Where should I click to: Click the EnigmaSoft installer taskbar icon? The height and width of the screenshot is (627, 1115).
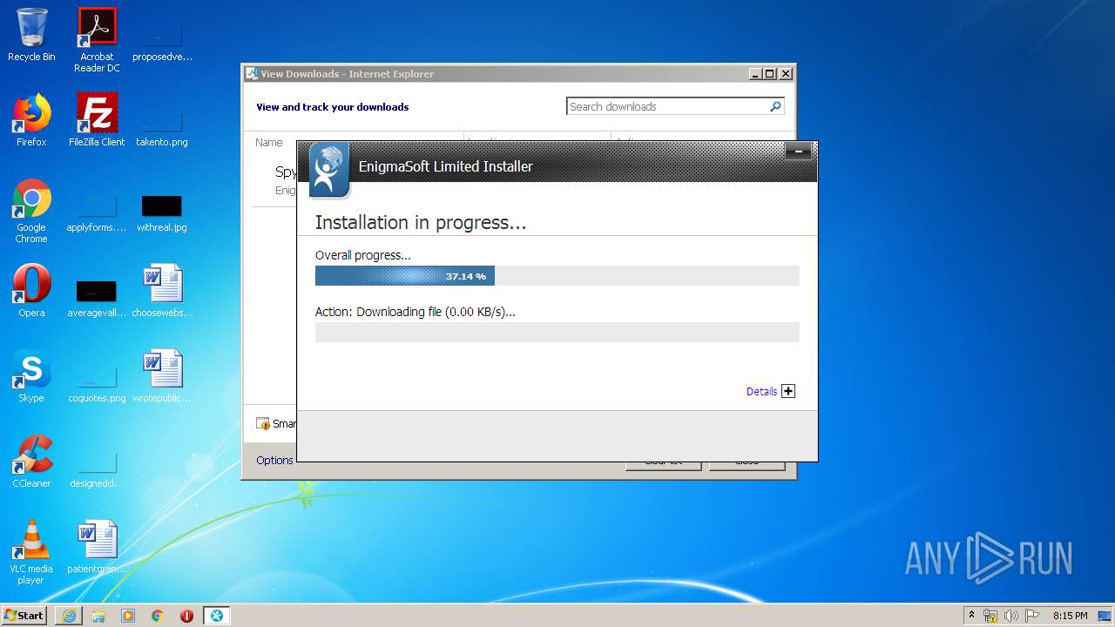pos(216,616)
